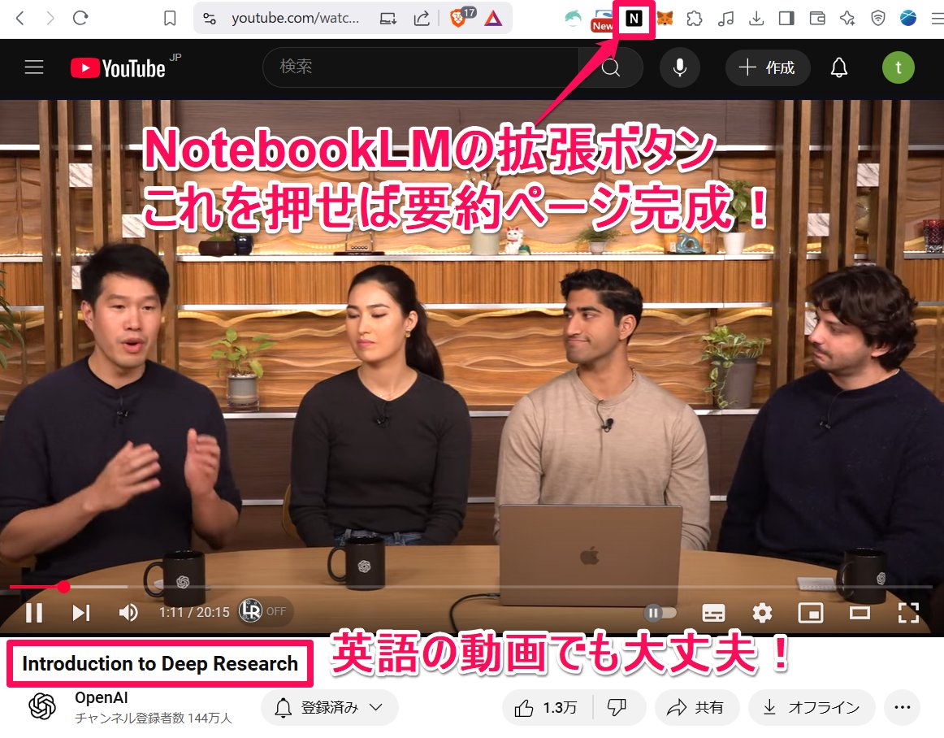This screenshot has height=738, width=944.
Task: Mute the video volume speaker
Action: [x=128, y=613]
